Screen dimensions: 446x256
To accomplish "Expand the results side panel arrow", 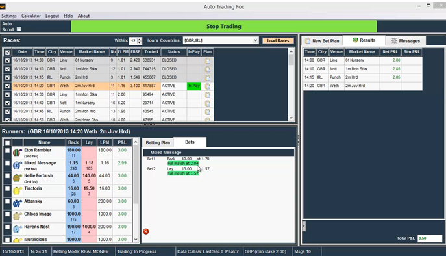I will click(x=304, y=226).
